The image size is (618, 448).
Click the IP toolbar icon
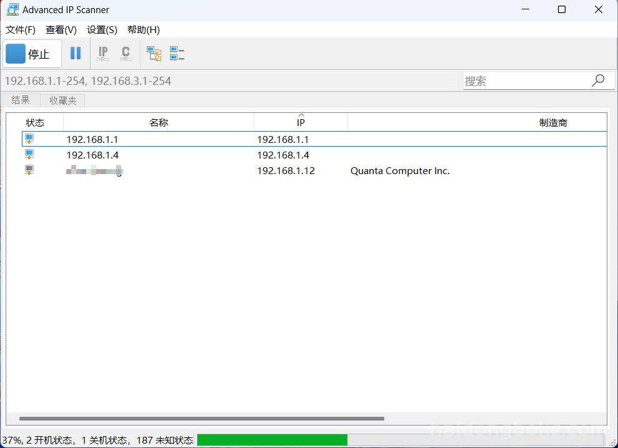103,53
